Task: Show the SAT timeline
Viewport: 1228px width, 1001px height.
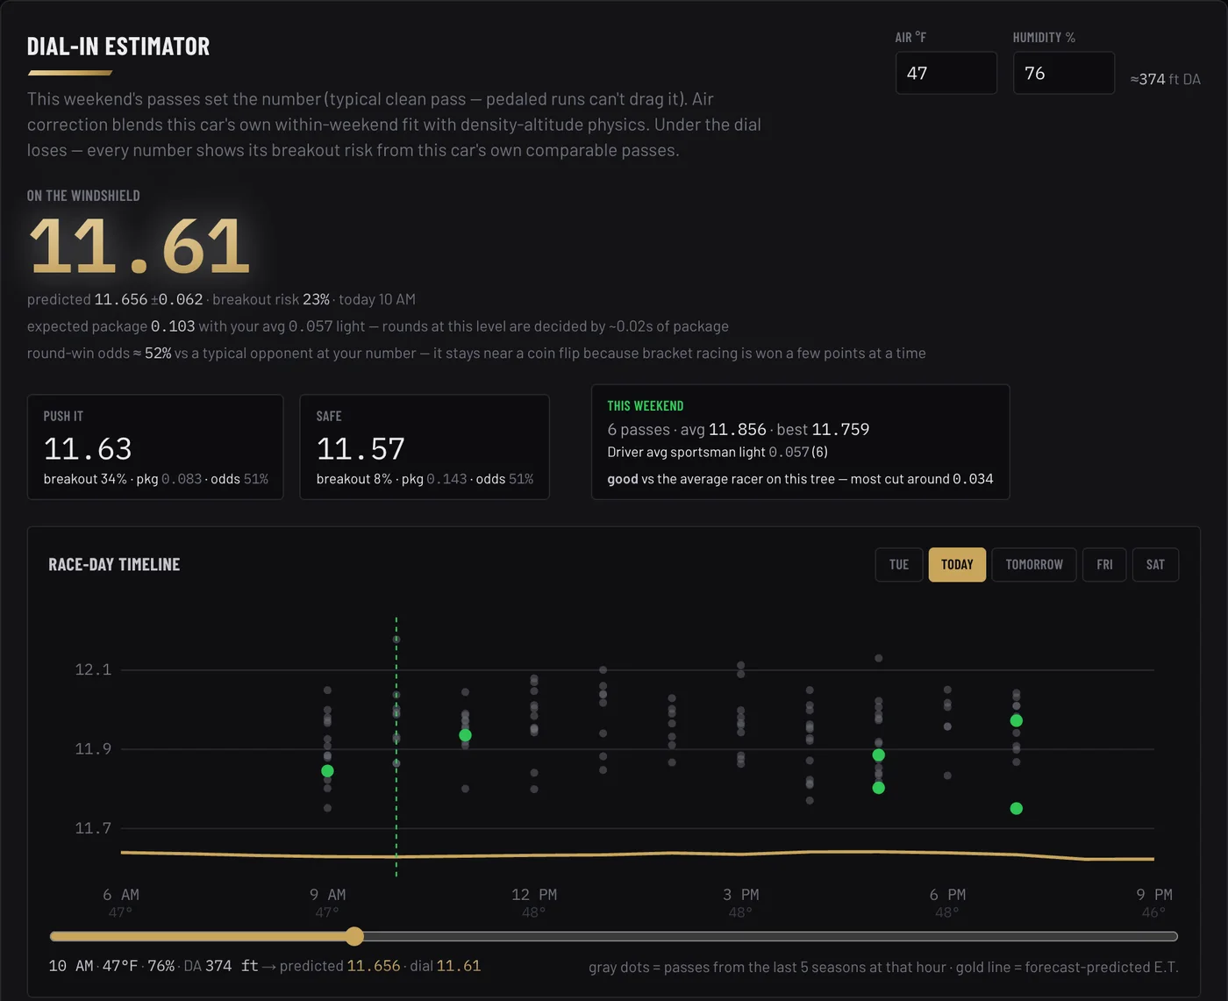Action: (x=1155, y=564)
